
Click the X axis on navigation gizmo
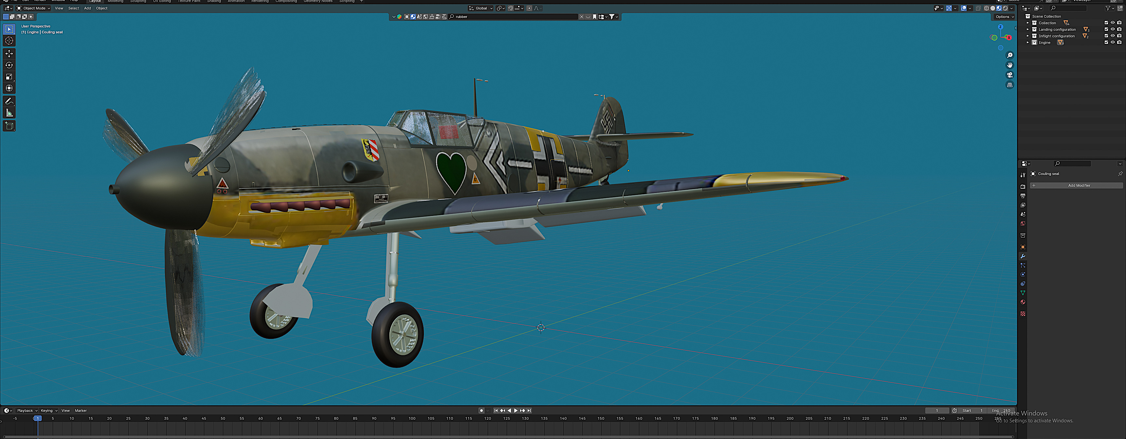pos(1009,38)
